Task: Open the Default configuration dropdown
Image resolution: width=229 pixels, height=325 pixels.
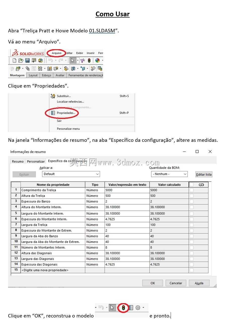Action: [x=71, y=174]
